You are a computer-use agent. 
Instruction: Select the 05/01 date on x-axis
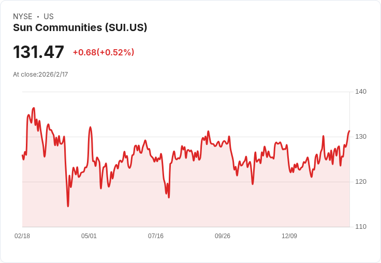[x=89, y=236]
